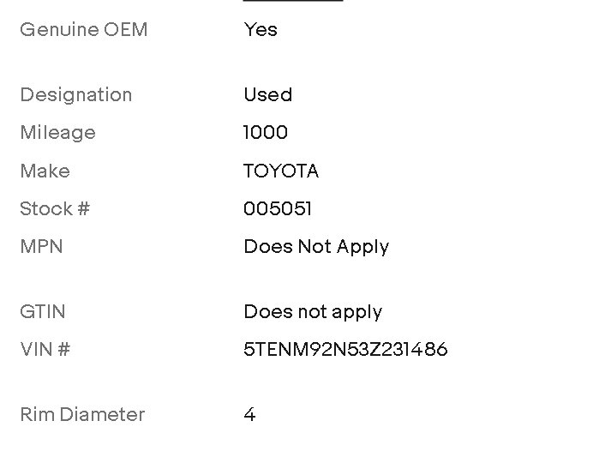Click the dark underline bar at top
Image resolution: width=611 pixels, height=457 pixels.
pos(293,1)
